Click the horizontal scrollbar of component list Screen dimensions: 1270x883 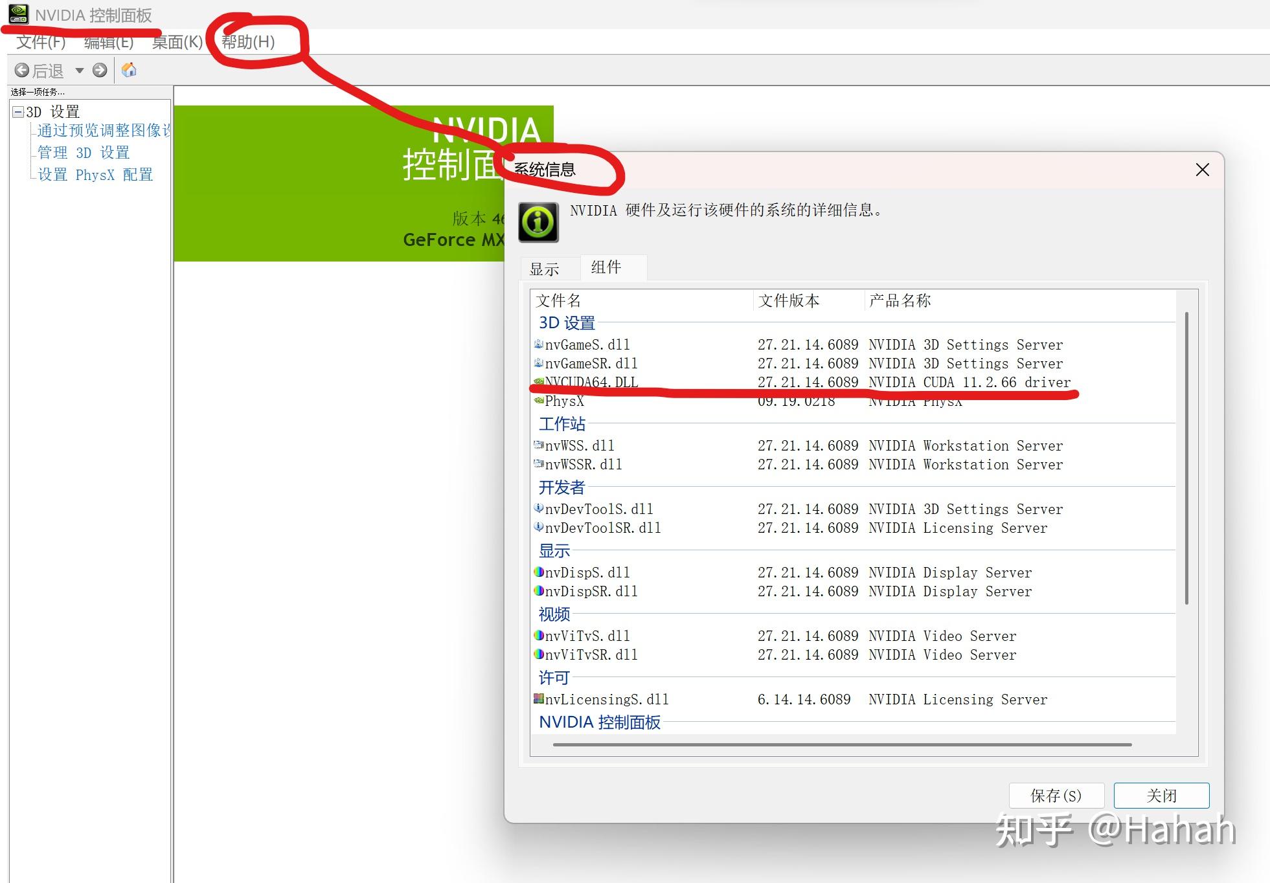842,744
